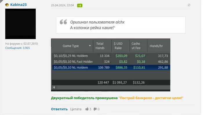Click the post timestamp 25.04.2024, 22:04
203x115 pixels.
(62, 5)
